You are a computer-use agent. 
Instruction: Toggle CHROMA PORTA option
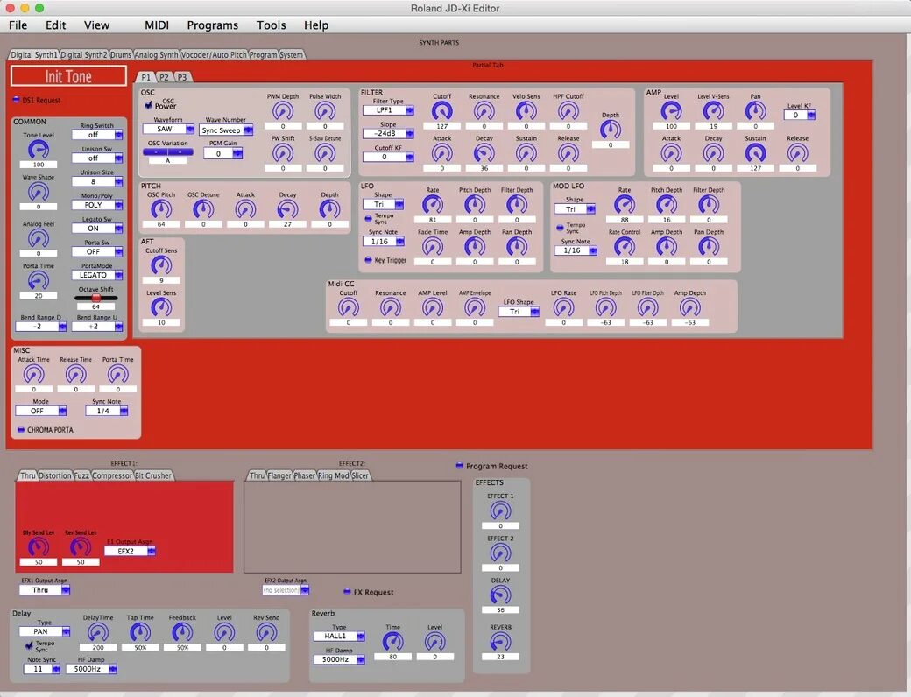(21, 430)
